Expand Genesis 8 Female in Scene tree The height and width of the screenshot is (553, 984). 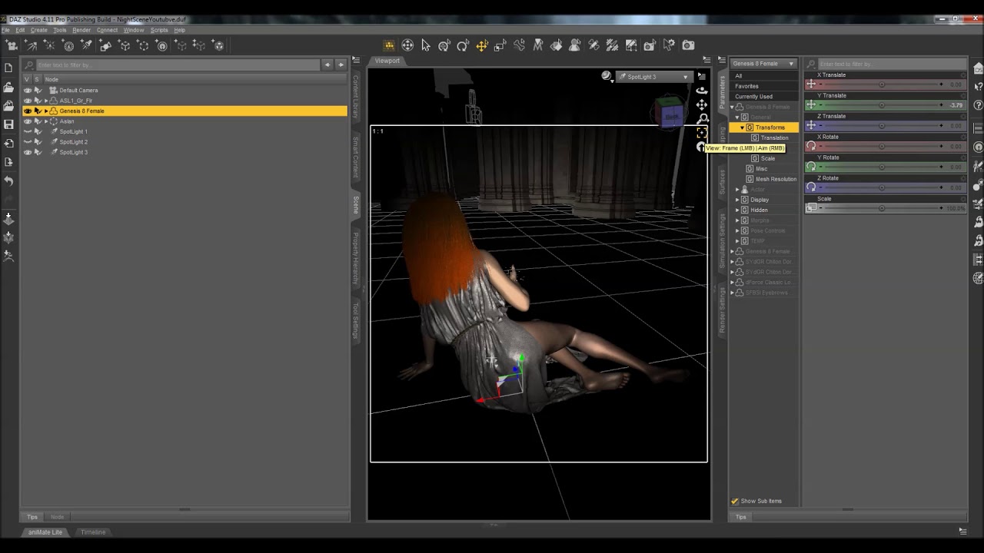46,111
